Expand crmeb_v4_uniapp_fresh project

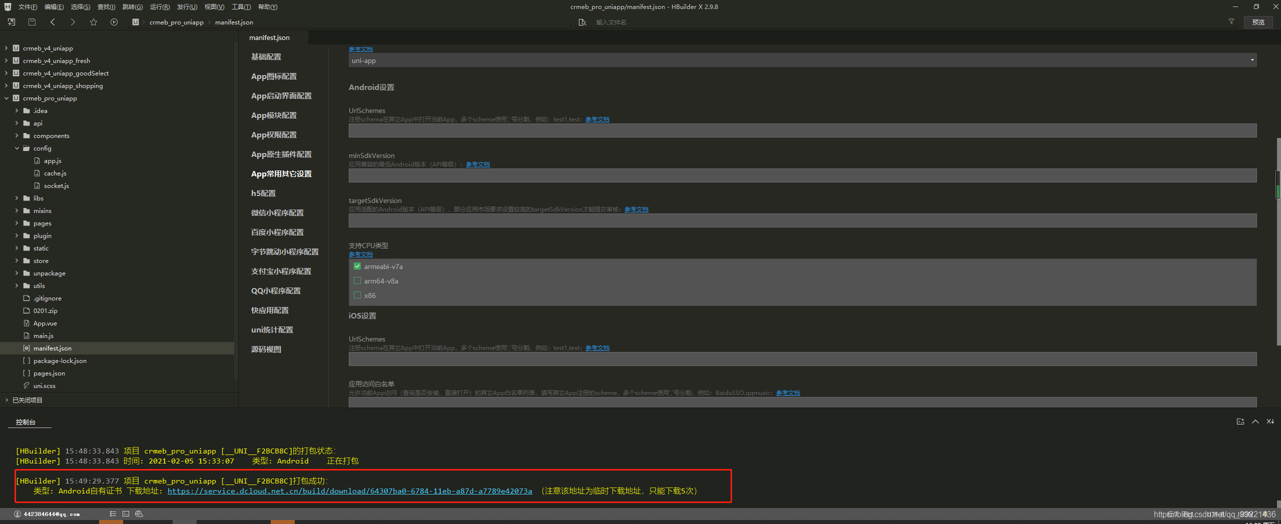6,60
